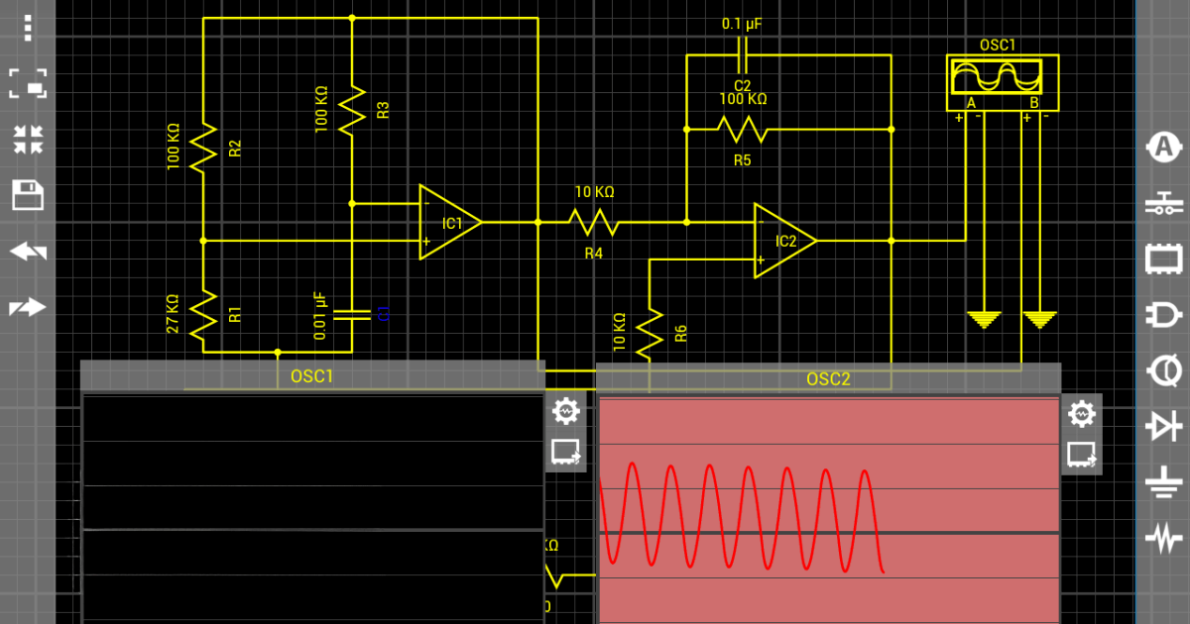Open the three-dot overflow menu
The height and width of the screenshot is (624, 1190).
28,28
